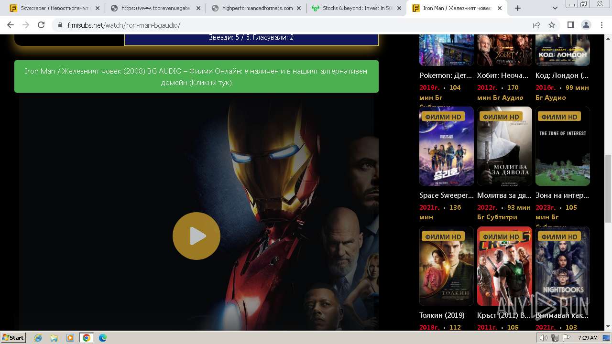Open the Action Center flag icon
The height and width of the screenshot is (344, 612).
(x=567, y=338)
